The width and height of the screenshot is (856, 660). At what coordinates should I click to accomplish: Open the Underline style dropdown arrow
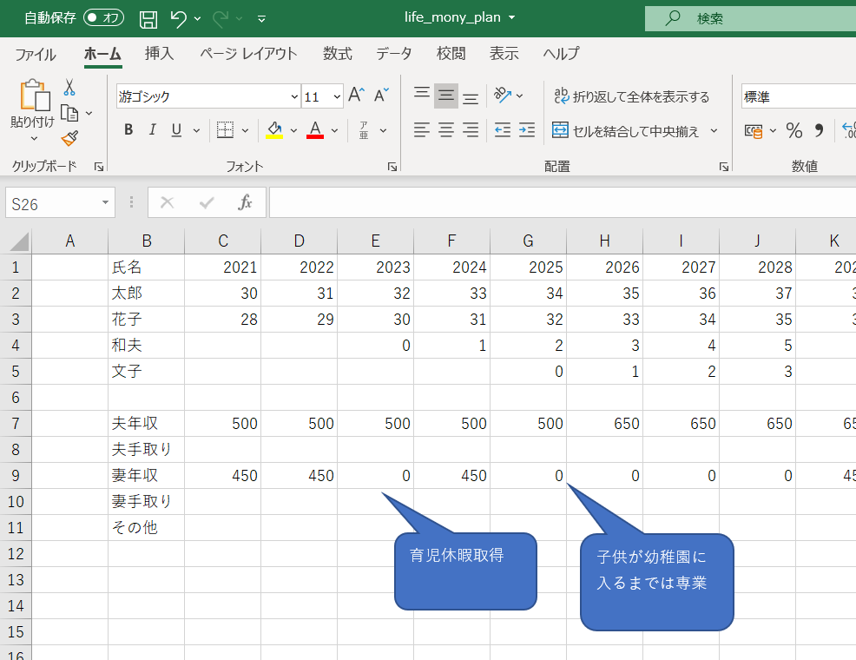tap(196, 130)
